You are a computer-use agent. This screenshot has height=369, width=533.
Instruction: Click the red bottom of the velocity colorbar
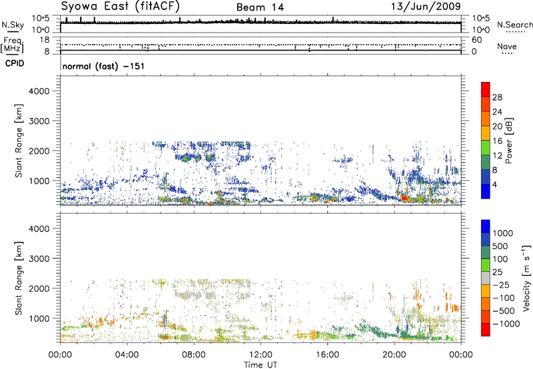coord(486,330)
